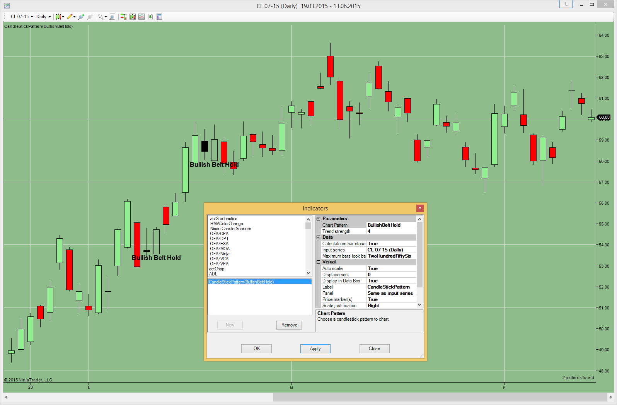Viewport: 617px width, 405px height.
Task: Open the chart trader icon
Action: coord(123,17)
